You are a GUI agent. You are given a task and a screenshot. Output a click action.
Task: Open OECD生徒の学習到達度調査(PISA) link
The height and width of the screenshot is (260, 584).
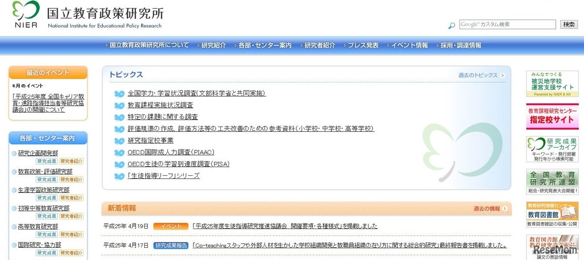point(178,164)
